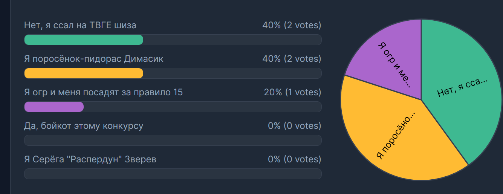
Task: Click empty bar under 'Я Серёга' option
Action: click(x=173, y=174)
